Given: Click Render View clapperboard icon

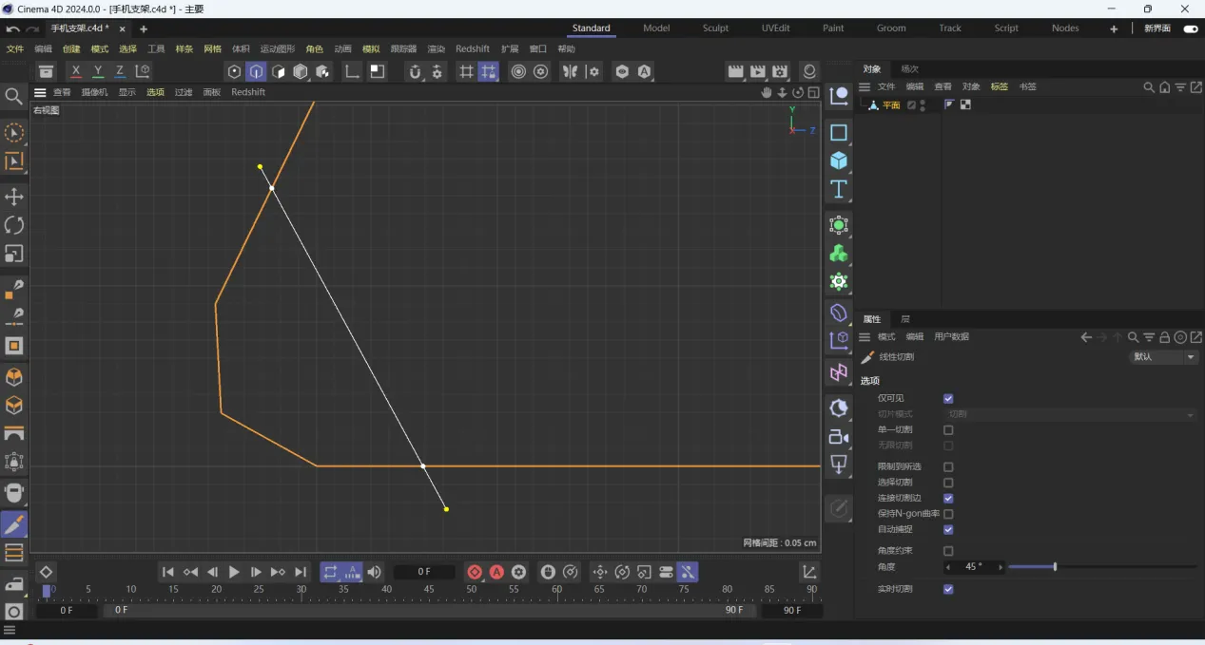Looking at the screenshot, I should (735, 71).
